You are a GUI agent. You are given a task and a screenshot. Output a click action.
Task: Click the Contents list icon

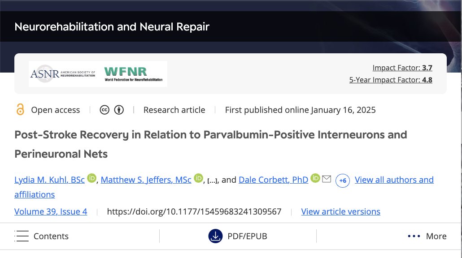(22, 236)
